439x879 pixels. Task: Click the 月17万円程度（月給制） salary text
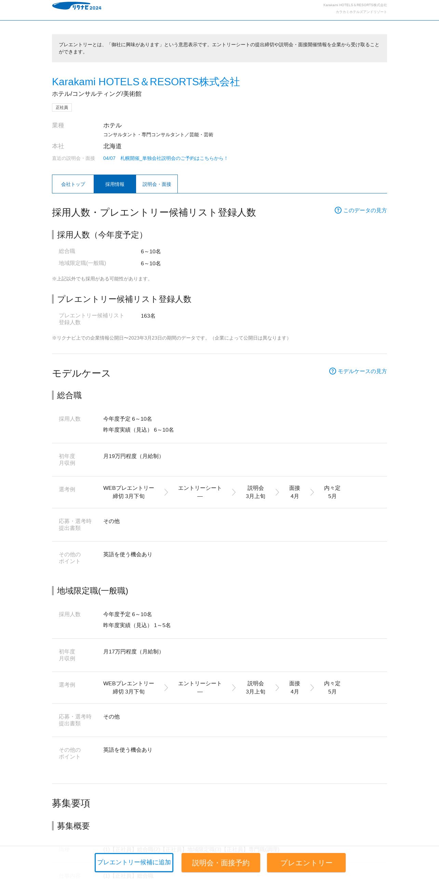pos(133,651)
